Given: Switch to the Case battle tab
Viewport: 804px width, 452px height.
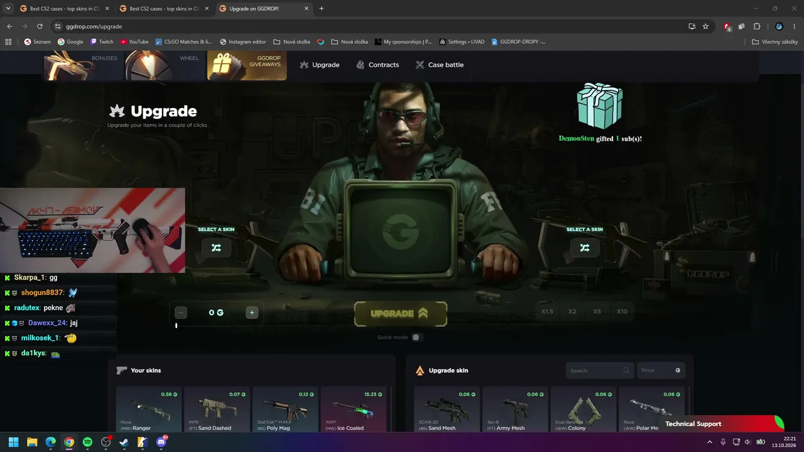Looking at the screenshot, I should pyautogui.click(x=440, y=65).
